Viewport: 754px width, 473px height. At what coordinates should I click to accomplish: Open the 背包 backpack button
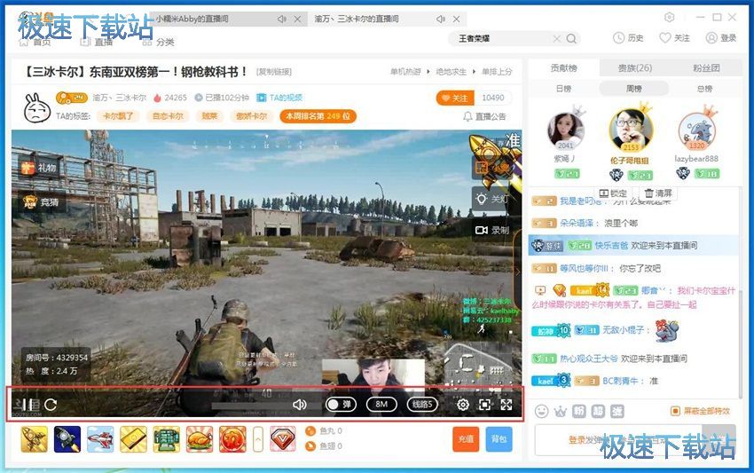[499, 439]
